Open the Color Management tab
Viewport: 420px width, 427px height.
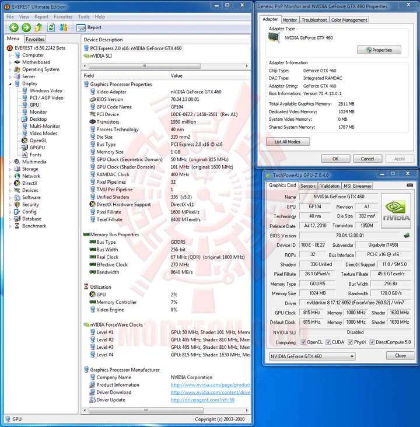(349, 20)
